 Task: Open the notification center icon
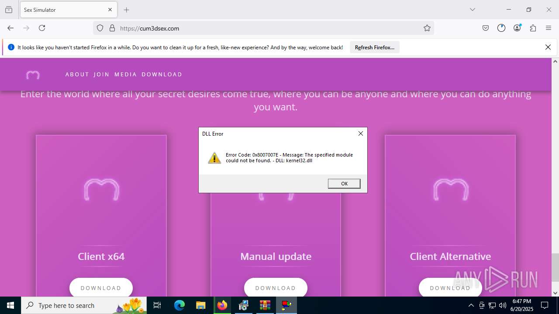coord(545,305)
